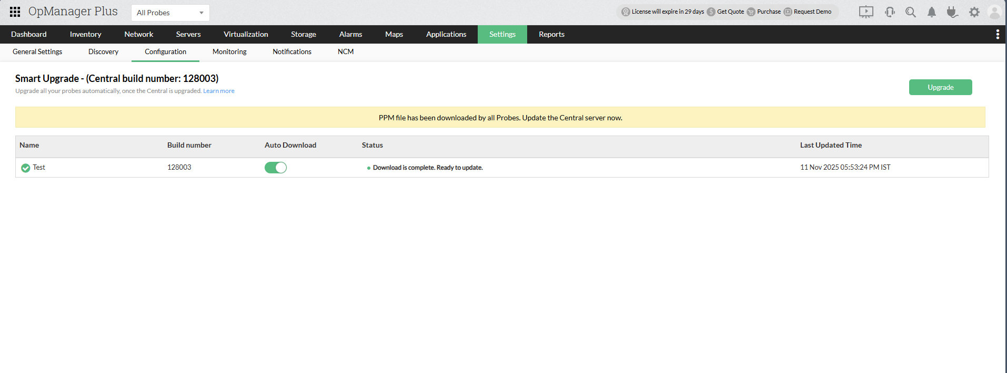
Task: Open the three-dot overflow menu
Action: point(998,34)
